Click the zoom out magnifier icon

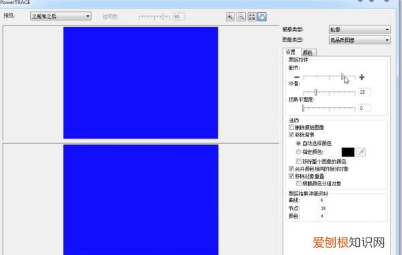click(241, 17)
